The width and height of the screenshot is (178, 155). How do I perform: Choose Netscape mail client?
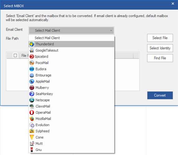pyautogui.click(x=71, y=100)
